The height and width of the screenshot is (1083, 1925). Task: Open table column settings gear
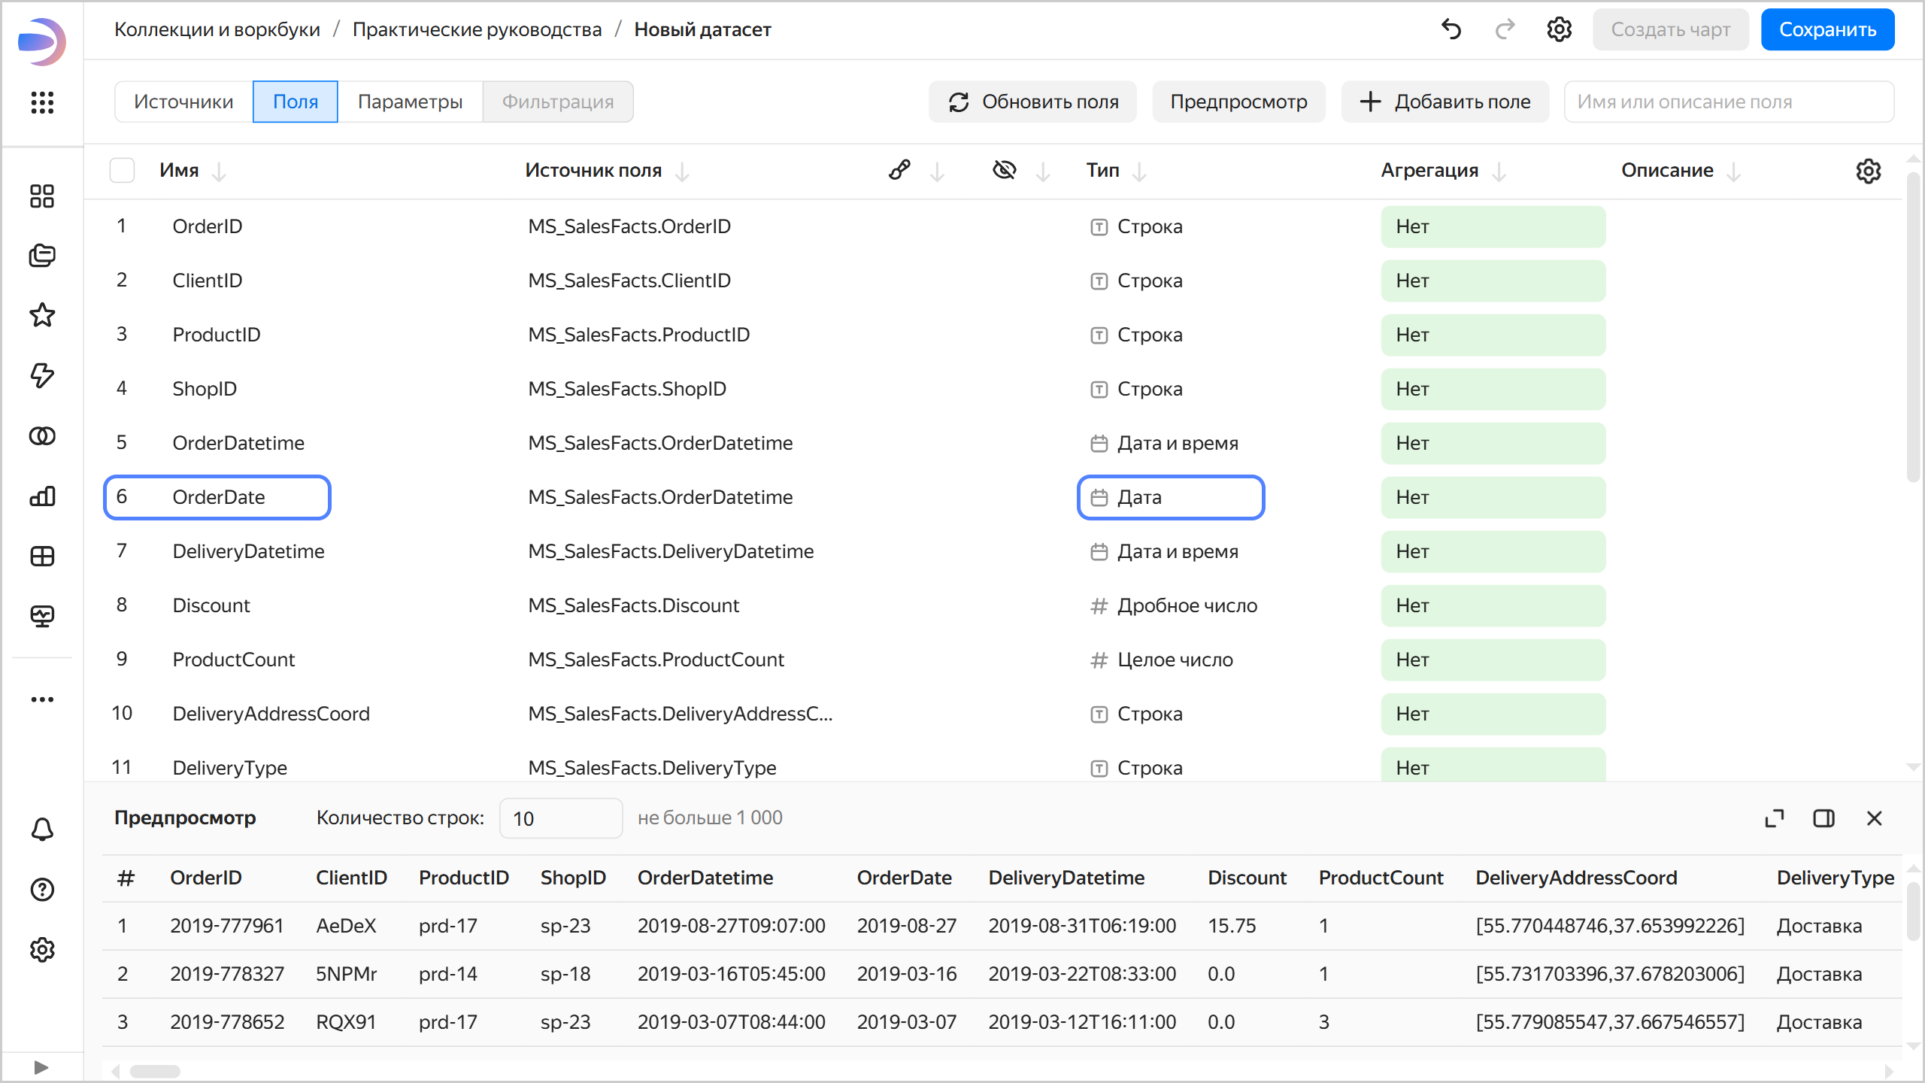point(1868,171)
